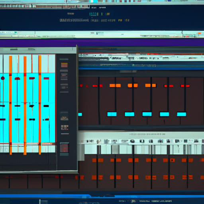
Task: Select the red square tile in side panel
Action: click(x=65, y=147)
